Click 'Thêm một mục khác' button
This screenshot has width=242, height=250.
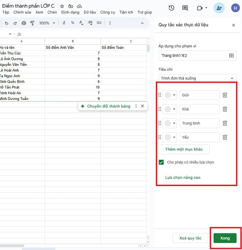[x=184, y=149]
